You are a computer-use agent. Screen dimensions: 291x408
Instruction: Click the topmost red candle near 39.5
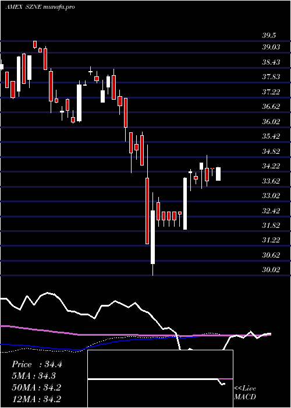pos(35,44)
